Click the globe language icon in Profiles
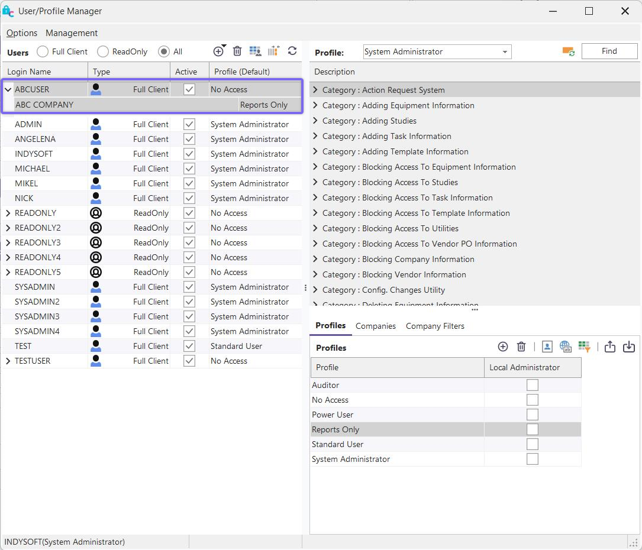The width and height of the screenshot is (642, 550). (565, 347)
